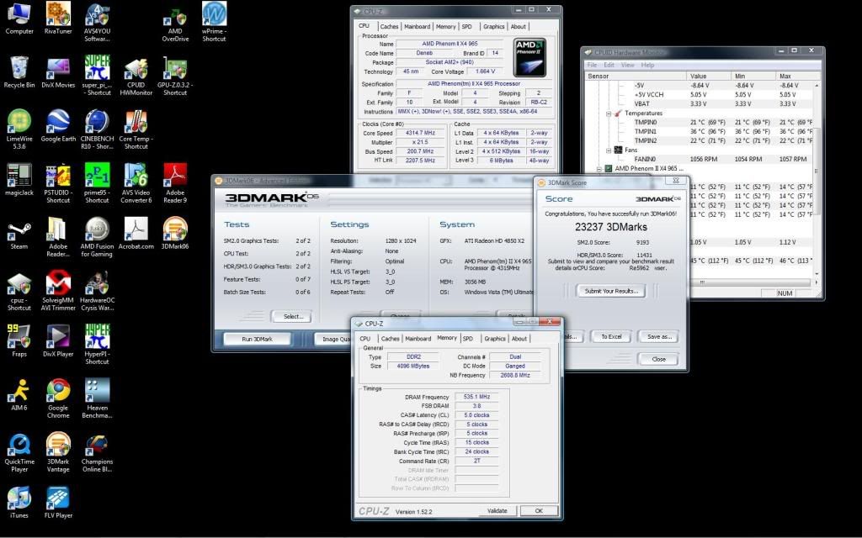The image size is (862, 538).
Task: Open the Recycle Bin icon
Action: click(19, 72)
